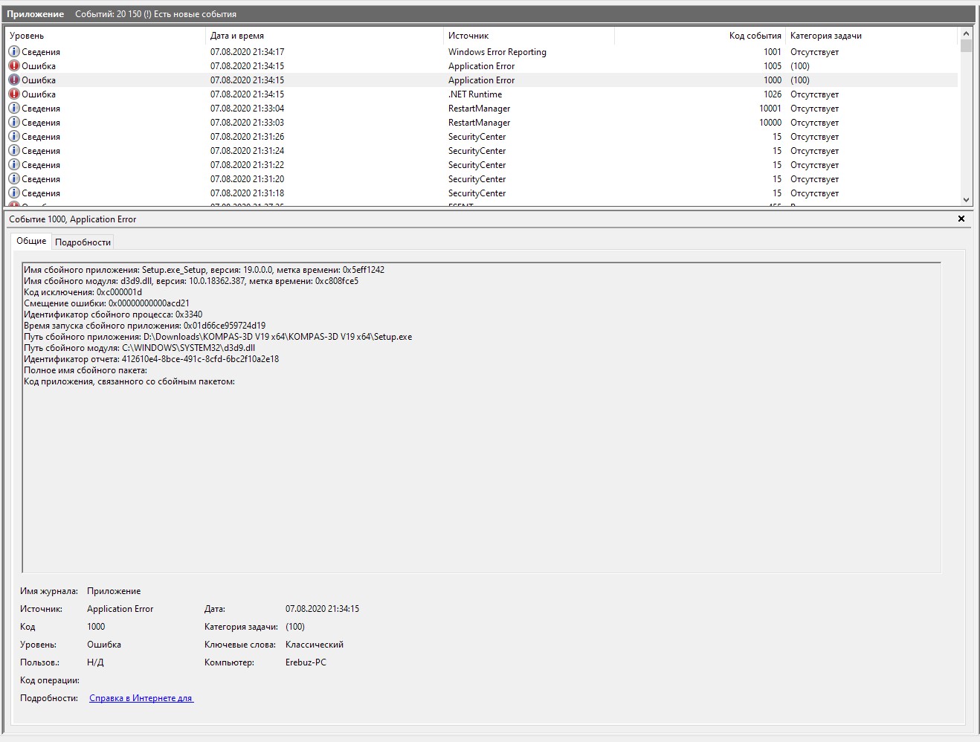Click event list scroll-up arrow
This screenshot has width=980, height=742.
(967, 33)
